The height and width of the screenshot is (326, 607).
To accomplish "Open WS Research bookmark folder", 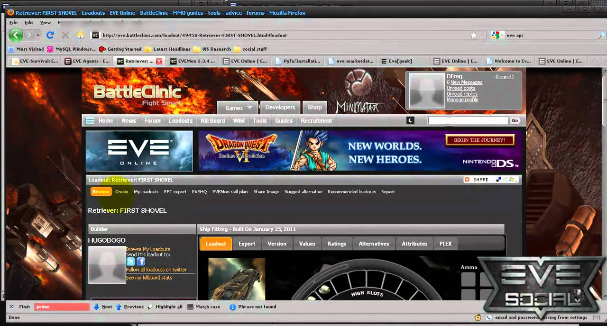I will pos(212,49).
